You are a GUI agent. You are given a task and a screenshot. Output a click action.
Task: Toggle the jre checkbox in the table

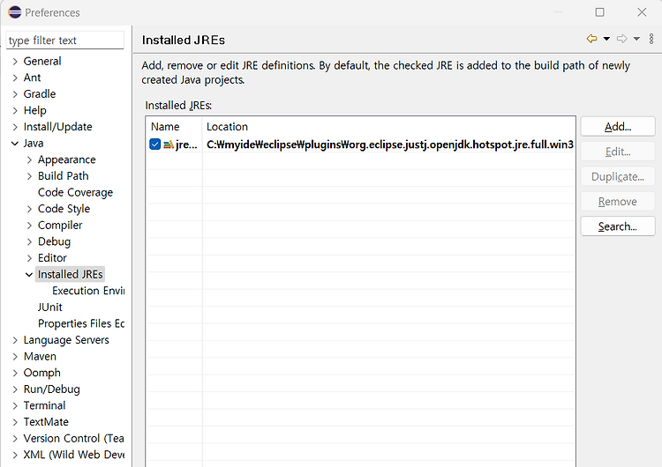coord(155,145)
